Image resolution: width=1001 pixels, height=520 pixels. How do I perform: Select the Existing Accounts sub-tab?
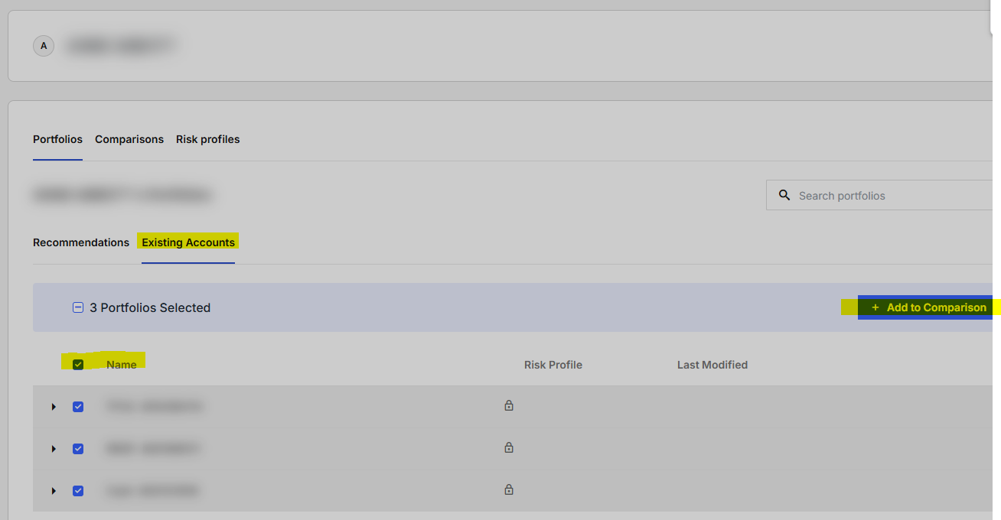(188, 242)
